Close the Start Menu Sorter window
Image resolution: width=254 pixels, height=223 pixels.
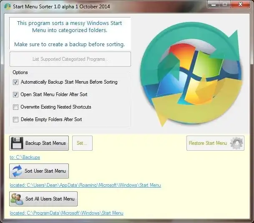240,5
